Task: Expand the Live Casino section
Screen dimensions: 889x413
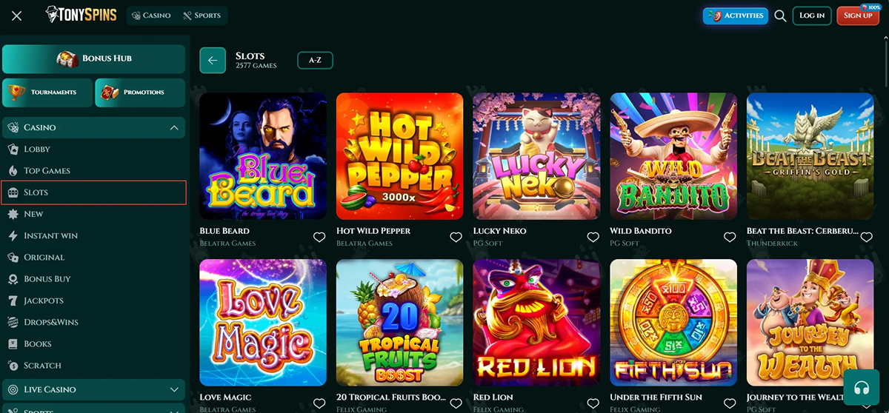Action: pos(174,389)
